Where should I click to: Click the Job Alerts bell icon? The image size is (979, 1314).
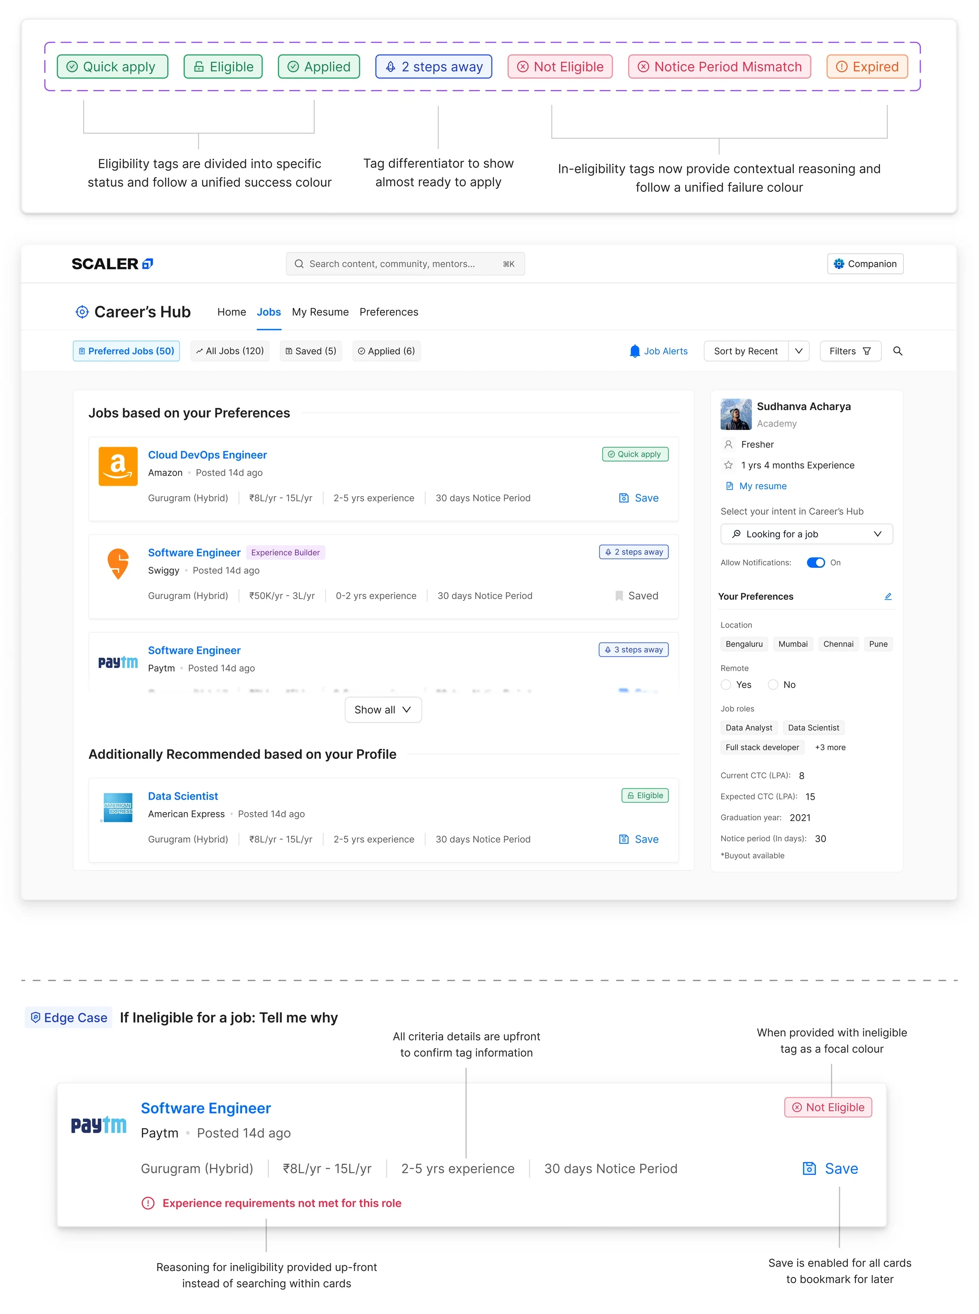(634, 351)
